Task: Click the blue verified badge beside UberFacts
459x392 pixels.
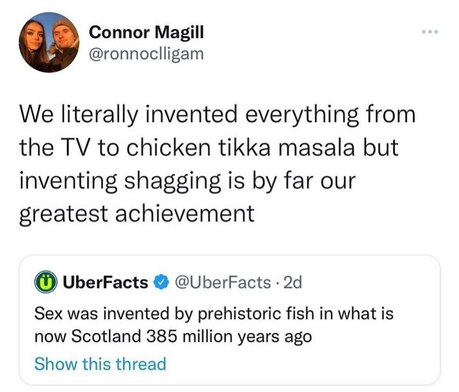Action: click(x=159, y=283)
